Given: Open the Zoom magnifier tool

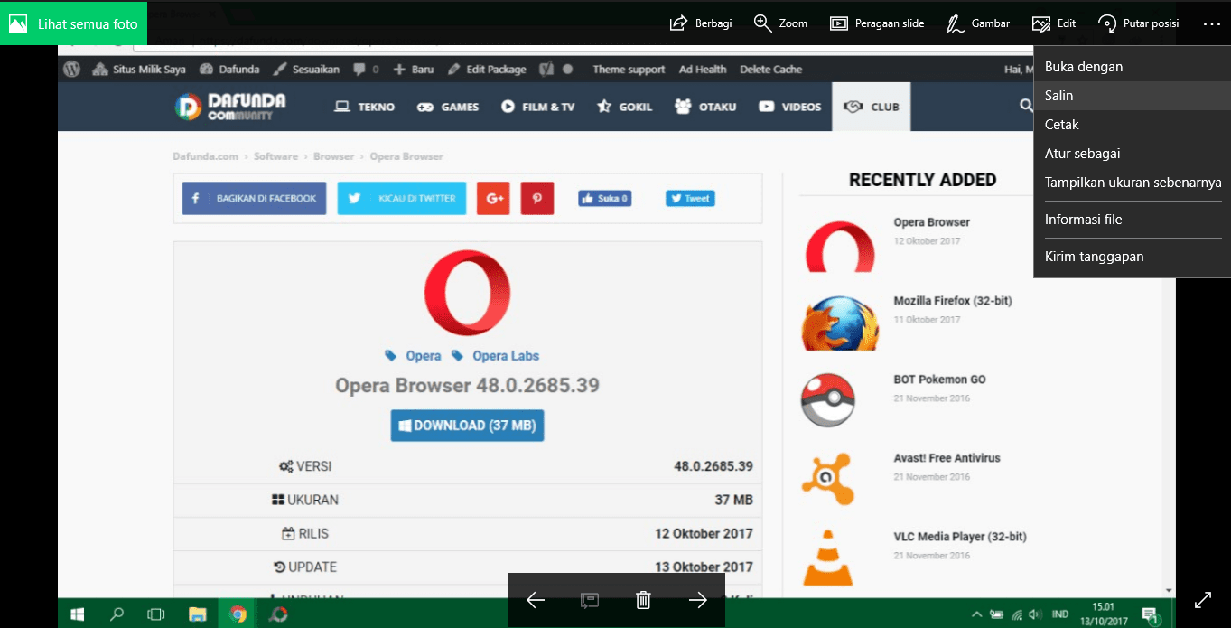Looking at the screenshot, I should tap(780, 23).
